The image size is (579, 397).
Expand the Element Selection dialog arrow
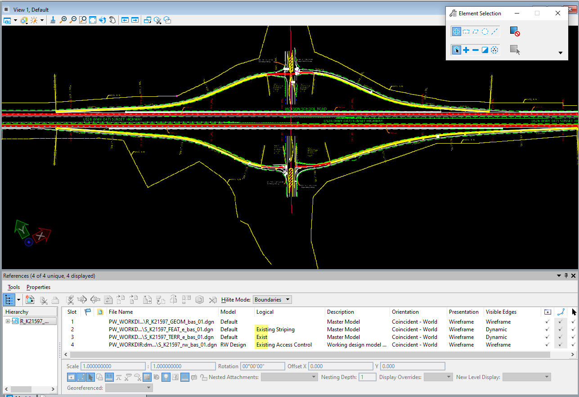(x=561, y=53)
